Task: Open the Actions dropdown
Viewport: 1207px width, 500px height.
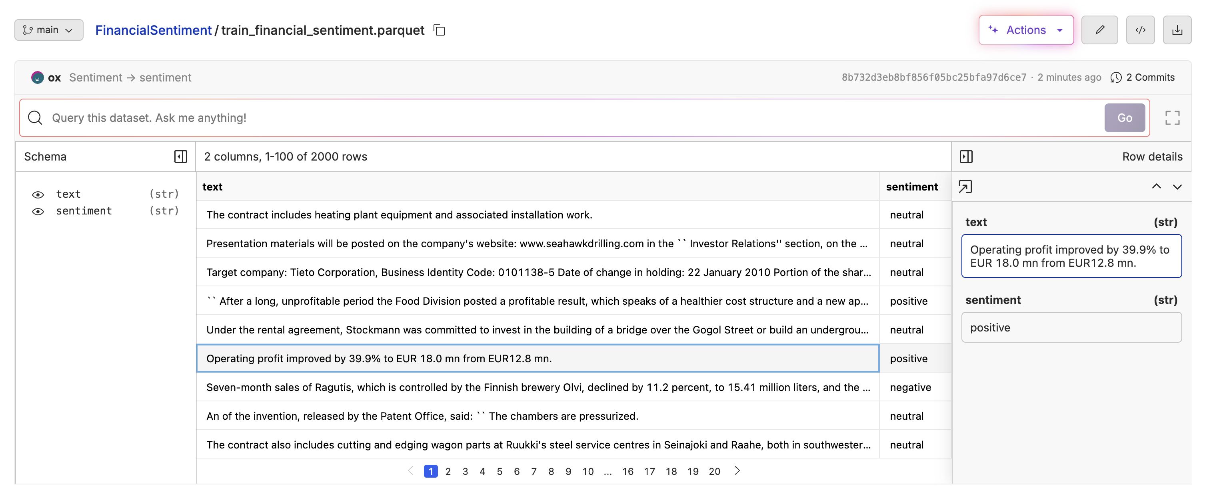Action: click(x=1026, y=30)
